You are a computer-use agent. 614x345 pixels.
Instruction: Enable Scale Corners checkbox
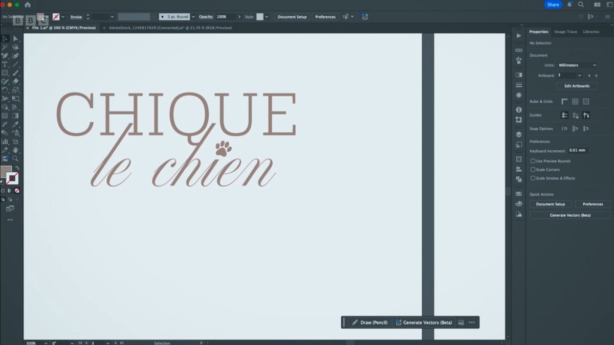(x=533, y=170)
